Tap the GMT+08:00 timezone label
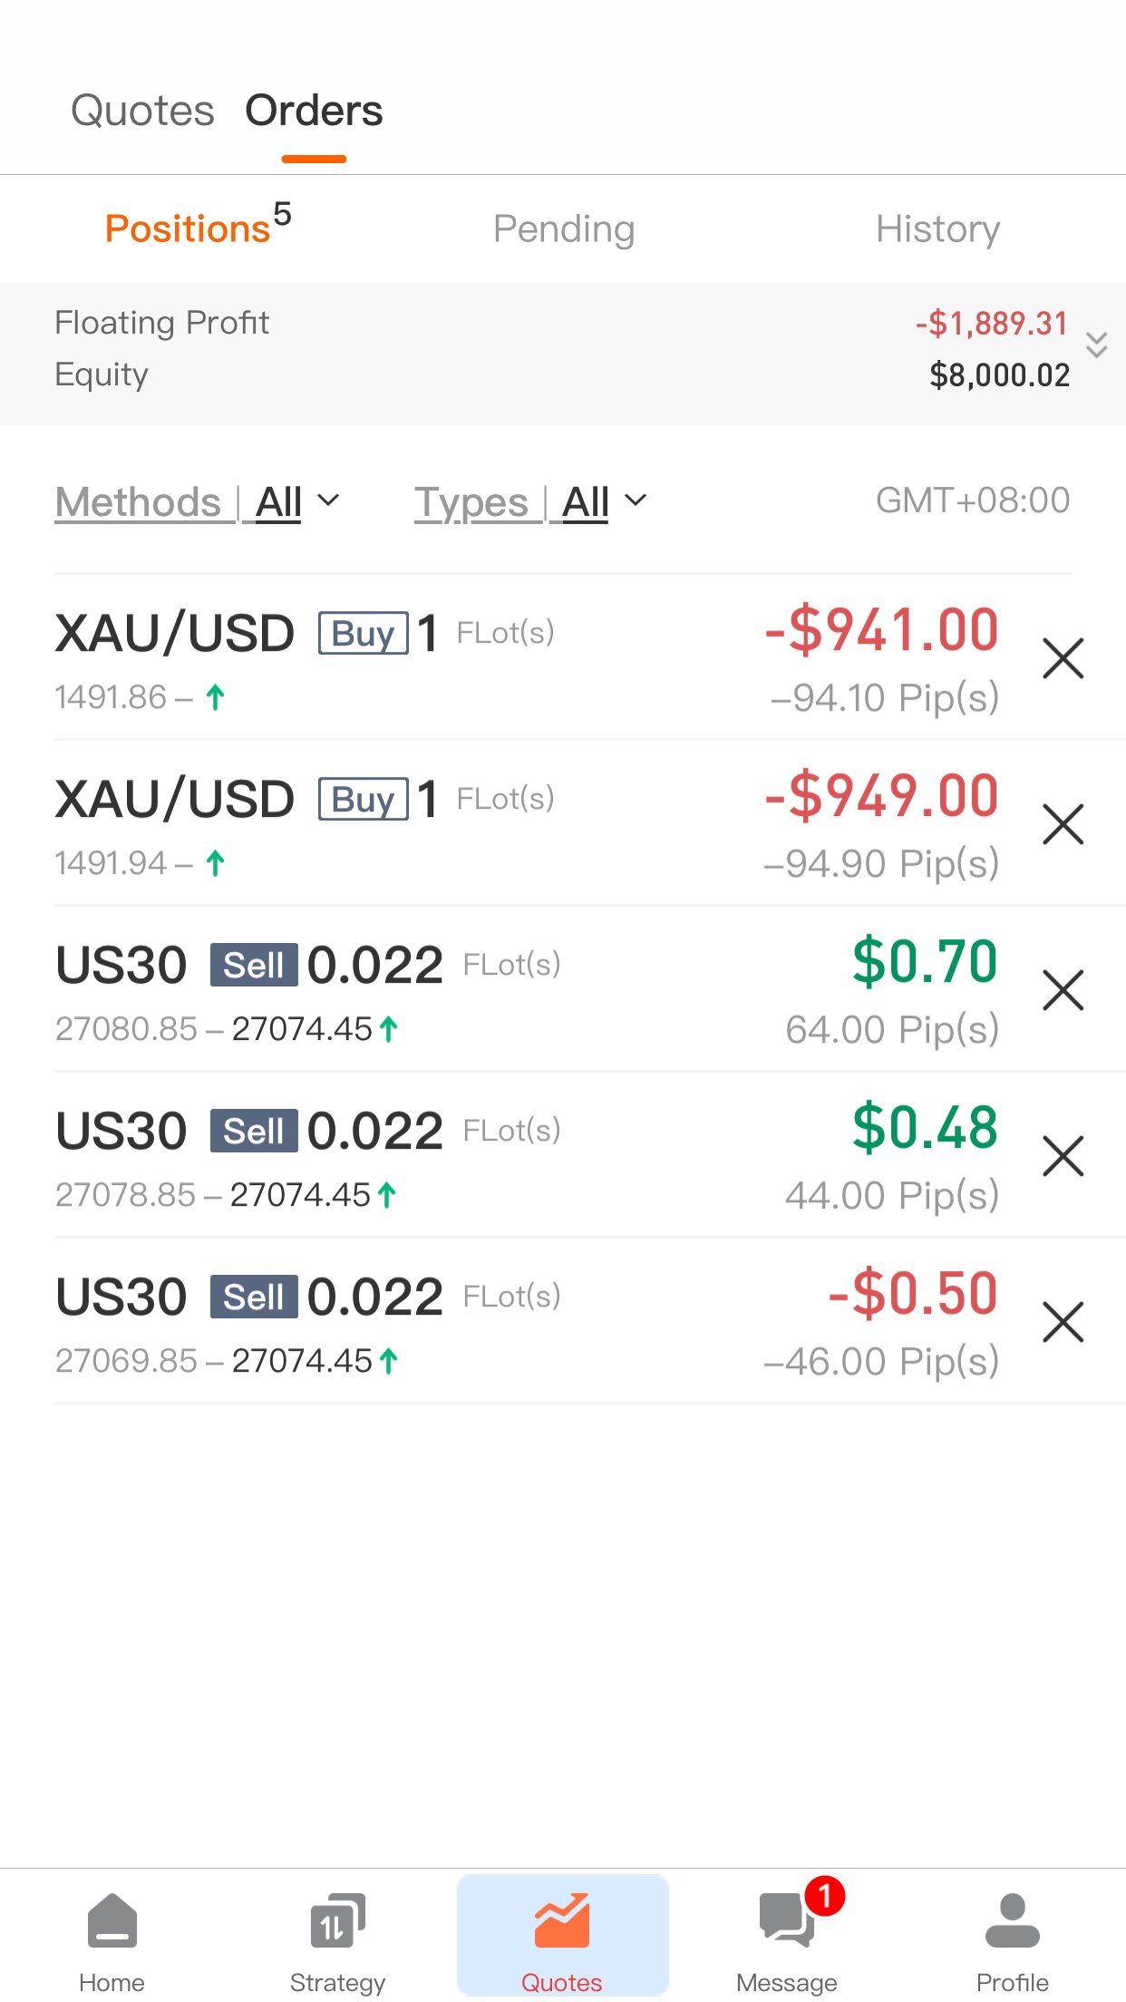Viewport: 1126px width, 2002px height. coord(973,500)
